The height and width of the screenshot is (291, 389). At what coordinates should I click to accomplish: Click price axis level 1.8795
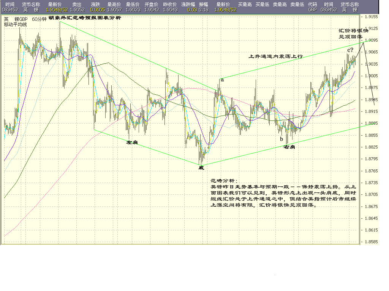click(372, 159)
